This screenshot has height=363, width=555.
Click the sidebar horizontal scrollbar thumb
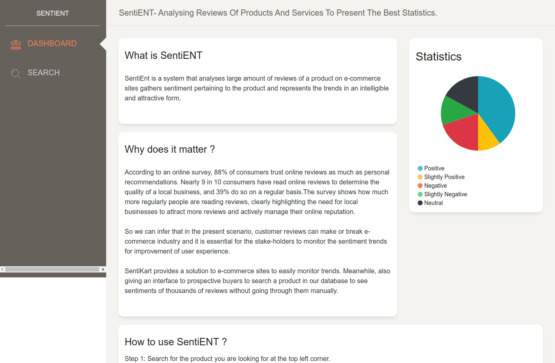tap(52, 269)
